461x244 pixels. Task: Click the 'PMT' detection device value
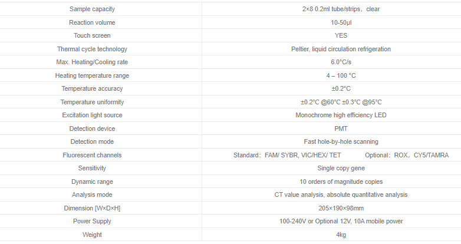[341, 128]
